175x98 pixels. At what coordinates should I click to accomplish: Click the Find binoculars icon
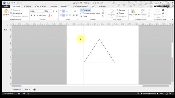coord(164,10)
